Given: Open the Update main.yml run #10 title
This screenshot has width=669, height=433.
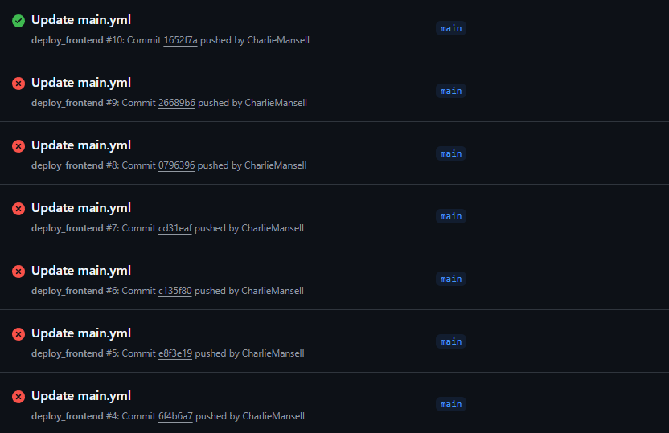Looking at the screenshot, I should click(81, 20).
